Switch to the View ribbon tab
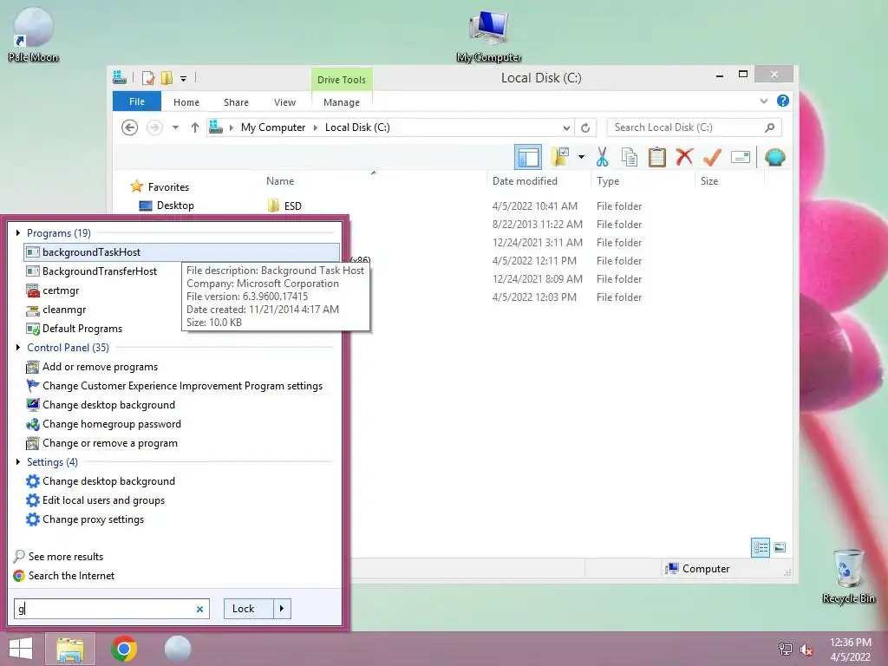Screen dimensions: 888x666 [284, 102]
